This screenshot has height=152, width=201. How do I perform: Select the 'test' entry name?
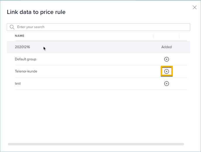(x=18, y=83)
